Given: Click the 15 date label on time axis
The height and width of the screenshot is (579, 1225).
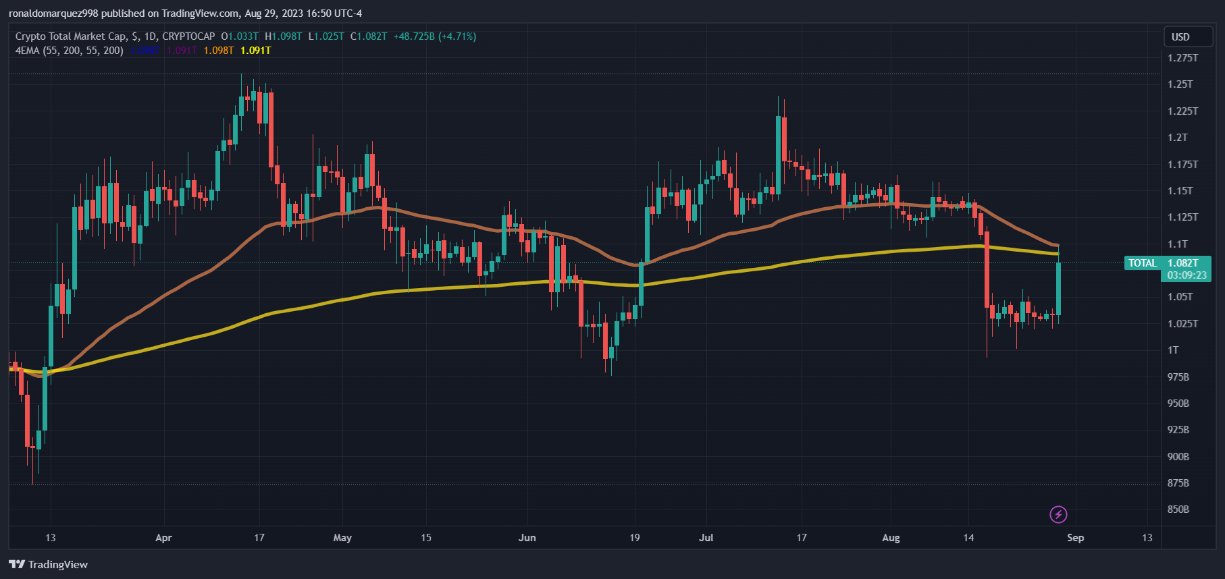Looking at the screenshot, I should [426, 538].
